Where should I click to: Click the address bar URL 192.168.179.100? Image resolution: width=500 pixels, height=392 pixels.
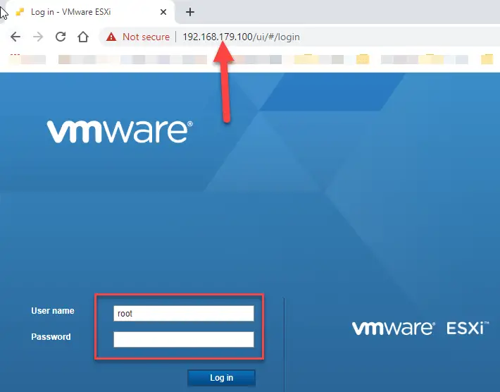point(241,37)
